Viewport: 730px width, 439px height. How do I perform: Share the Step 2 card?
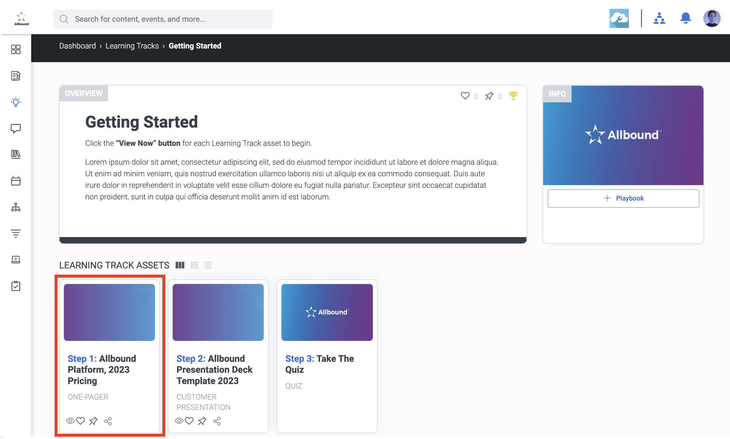217,421
